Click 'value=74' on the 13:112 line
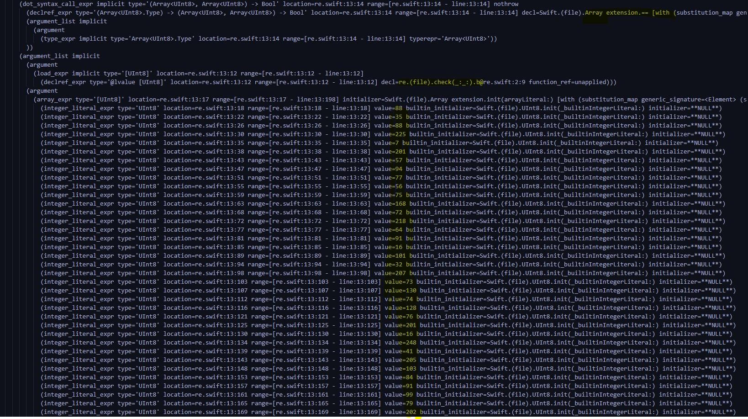This screenshot has width=748, height=419. (x=399, y=299)
